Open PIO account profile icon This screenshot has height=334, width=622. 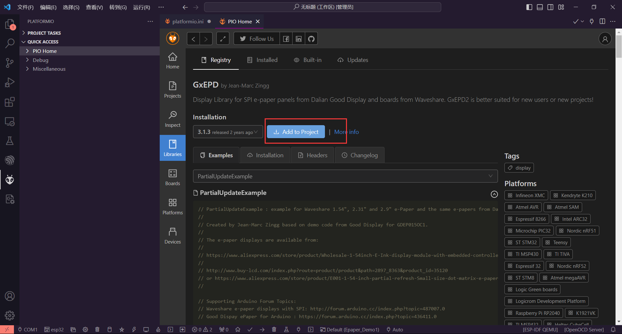(605, 39)
